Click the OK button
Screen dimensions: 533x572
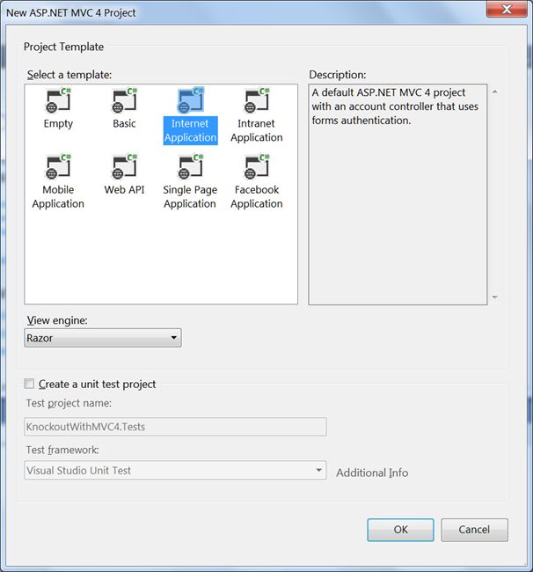[x=400, y=530]
